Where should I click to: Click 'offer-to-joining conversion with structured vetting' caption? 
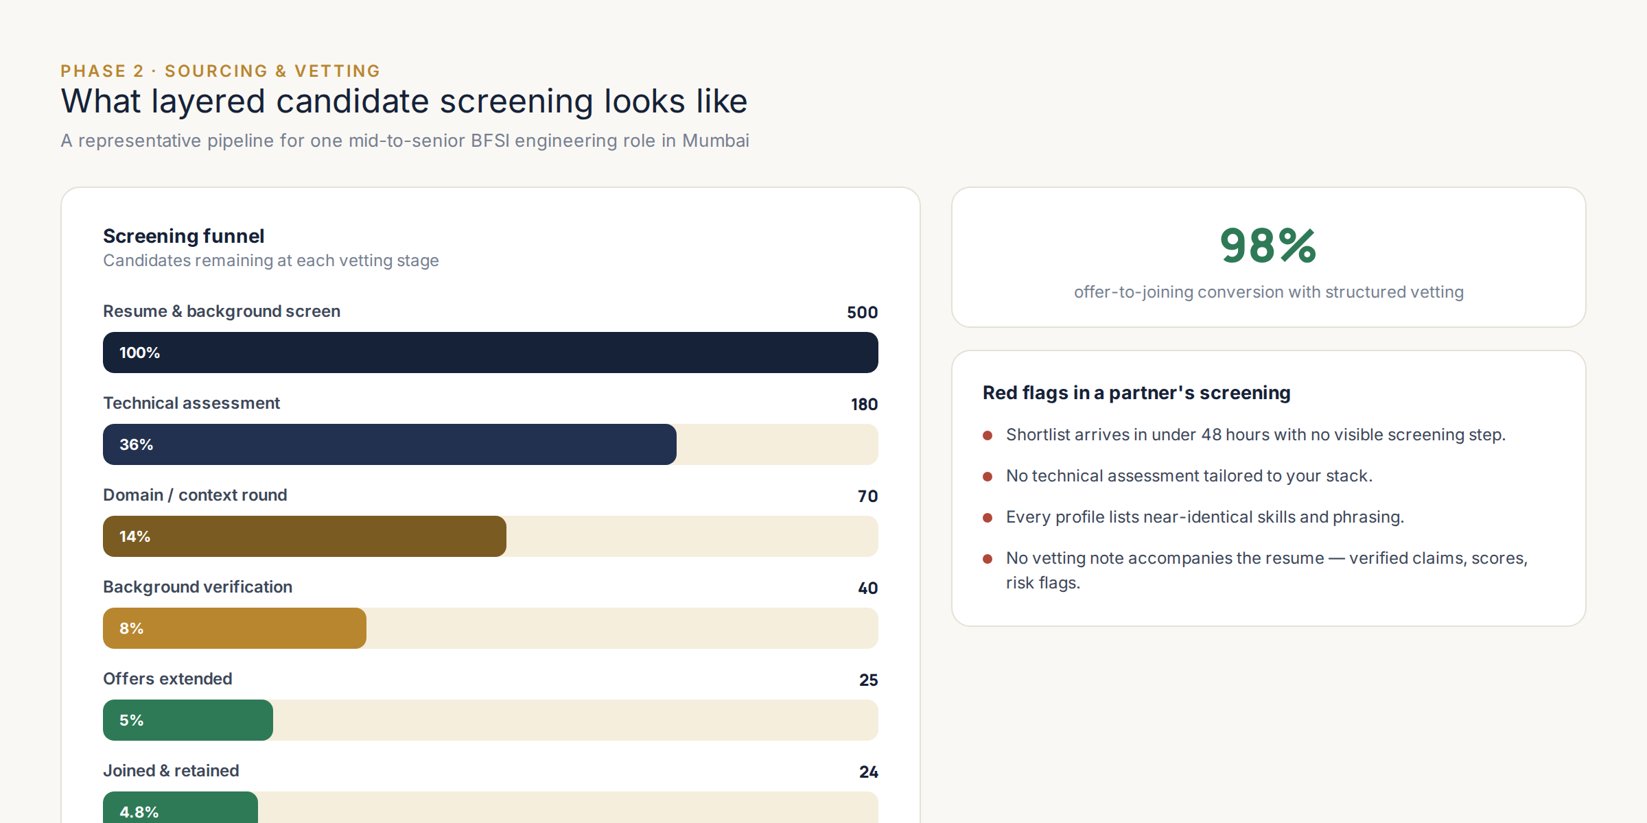pos(1268,292)
